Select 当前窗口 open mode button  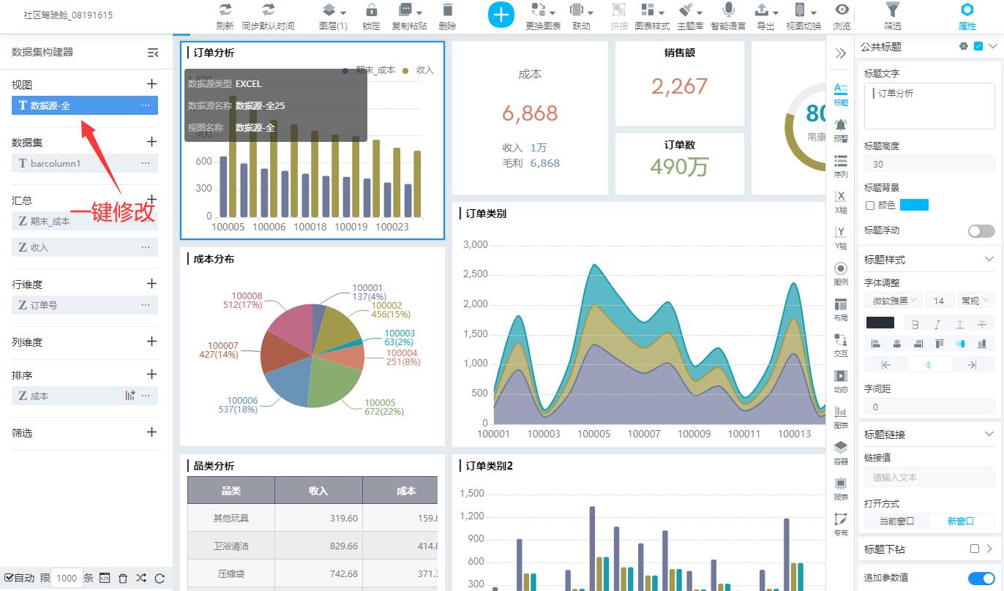click(x=896, y=521)
